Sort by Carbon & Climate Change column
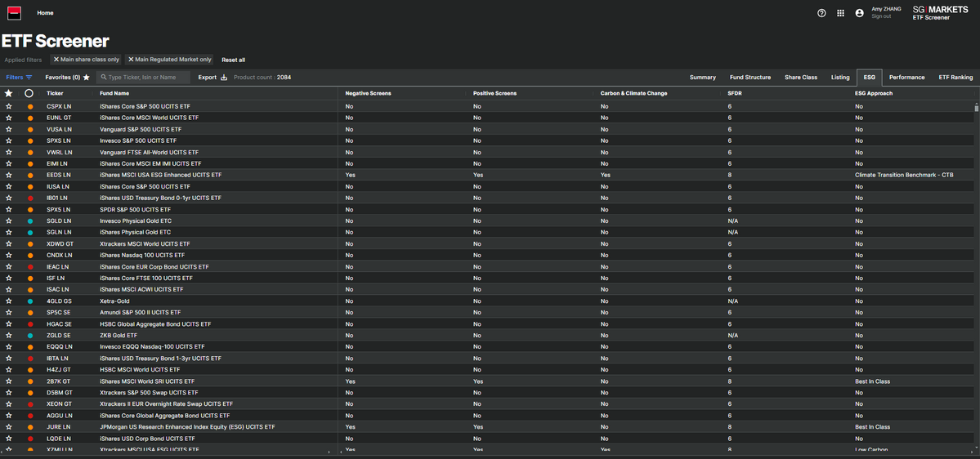980x459 pixels. click(633, 94)
